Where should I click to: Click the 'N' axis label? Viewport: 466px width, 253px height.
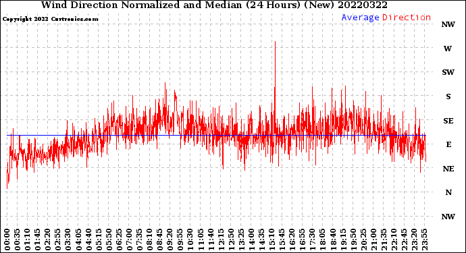[448, 193]
